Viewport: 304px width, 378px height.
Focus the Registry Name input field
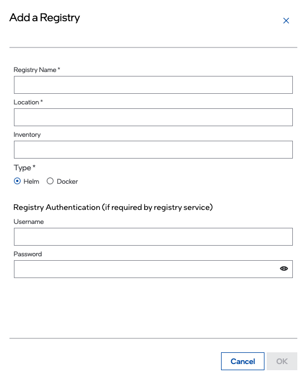(x=153, y=85)
